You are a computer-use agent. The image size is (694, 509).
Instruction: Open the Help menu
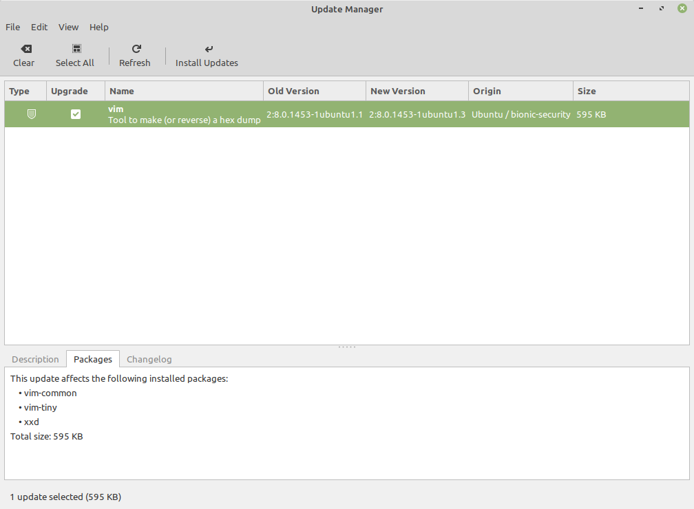pos(98,27)
